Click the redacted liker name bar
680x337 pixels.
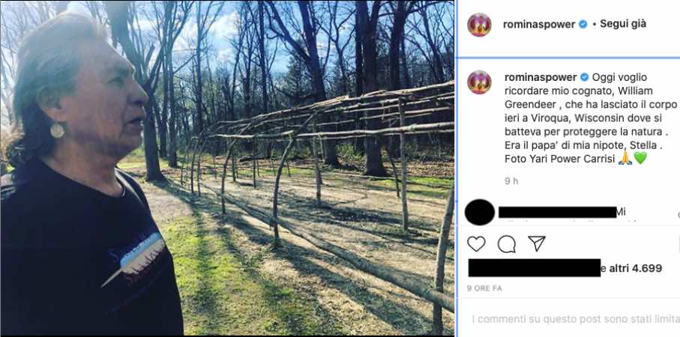(x=535, y=268)
